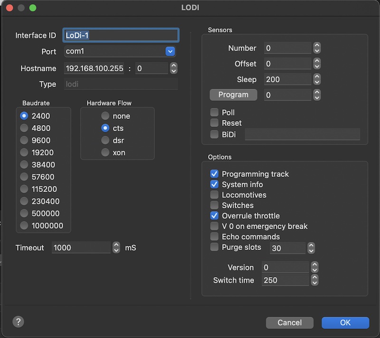Click the Purge slots stepper arrows

(311, 248)
